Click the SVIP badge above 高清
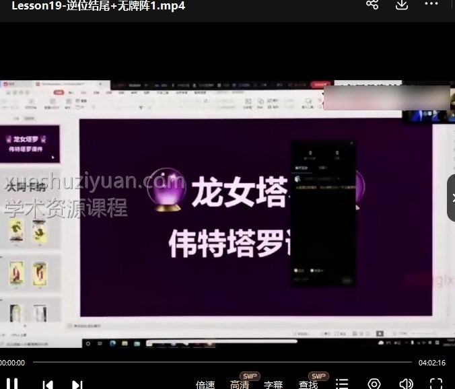Screen dimensions: 455x389 click(x=250, y=376)
